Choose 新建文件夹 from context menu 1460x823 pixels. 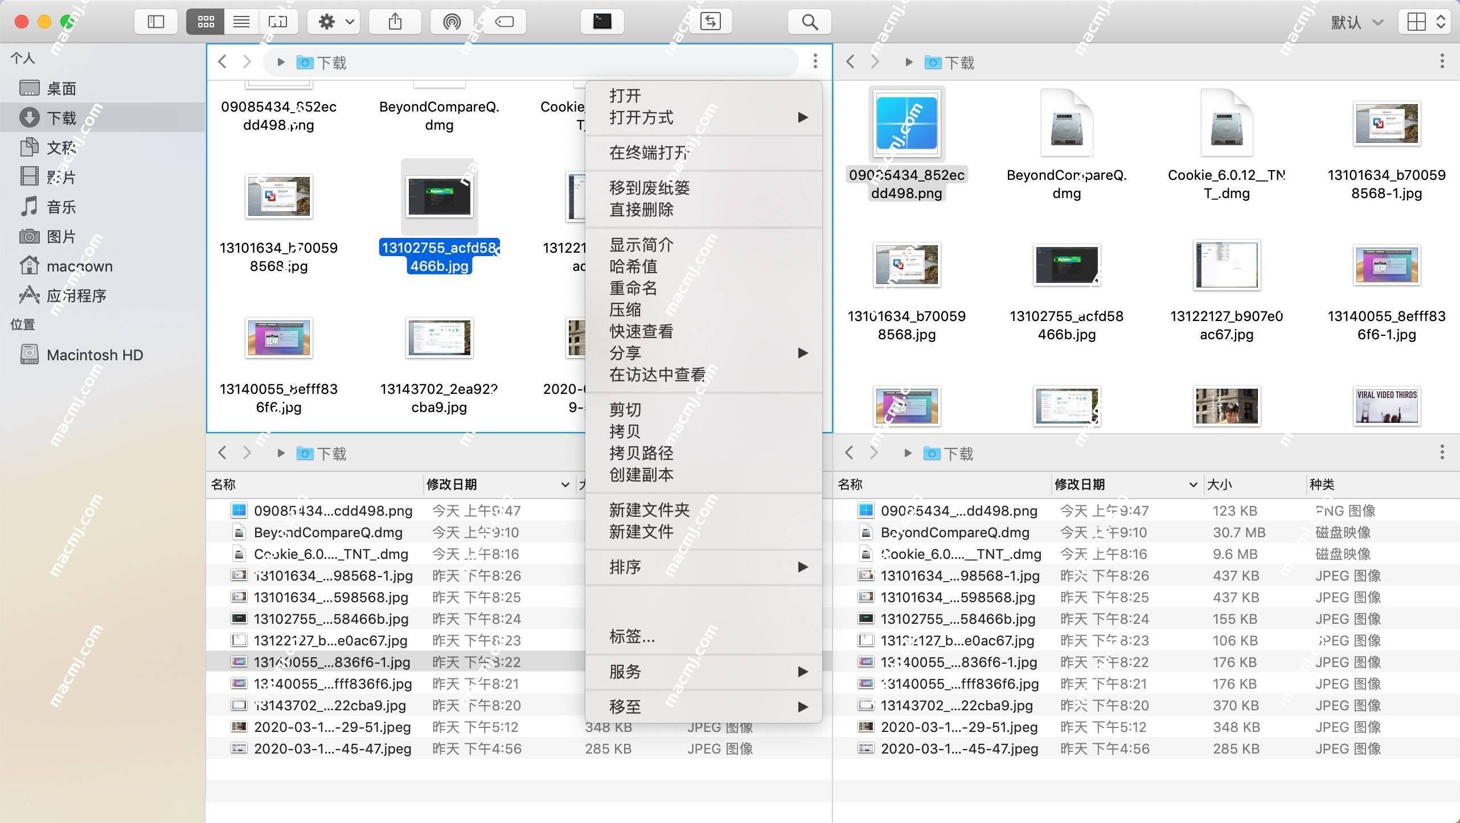[x=704, y=510]
